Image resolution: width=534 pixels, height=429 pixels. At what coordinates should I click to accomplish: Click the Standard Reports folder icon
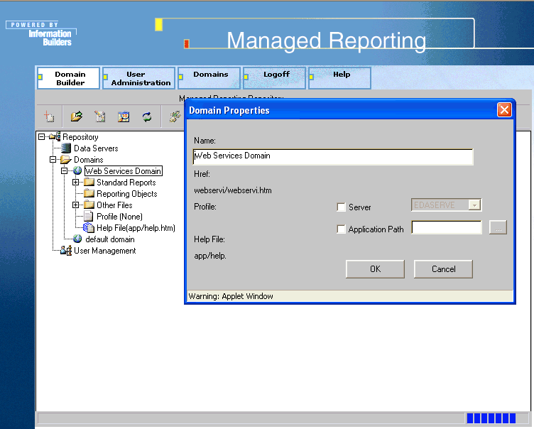tap(89, 182)
